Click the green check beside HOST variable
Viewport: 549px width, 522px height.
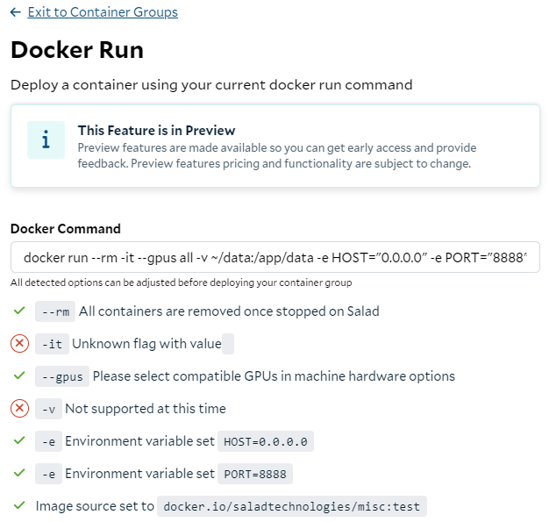click(19, 440)
